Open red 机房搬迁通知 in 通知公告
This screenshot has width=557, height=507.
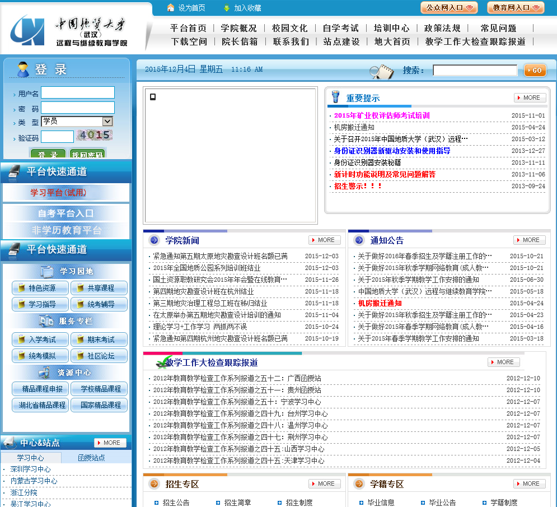pos(380,303)
